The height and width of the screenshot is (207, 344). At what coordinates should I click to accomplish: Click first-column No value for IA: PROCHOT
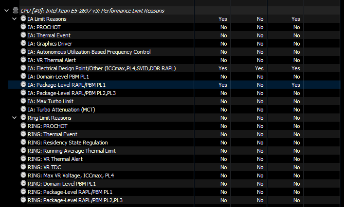[x=223, y=27]
